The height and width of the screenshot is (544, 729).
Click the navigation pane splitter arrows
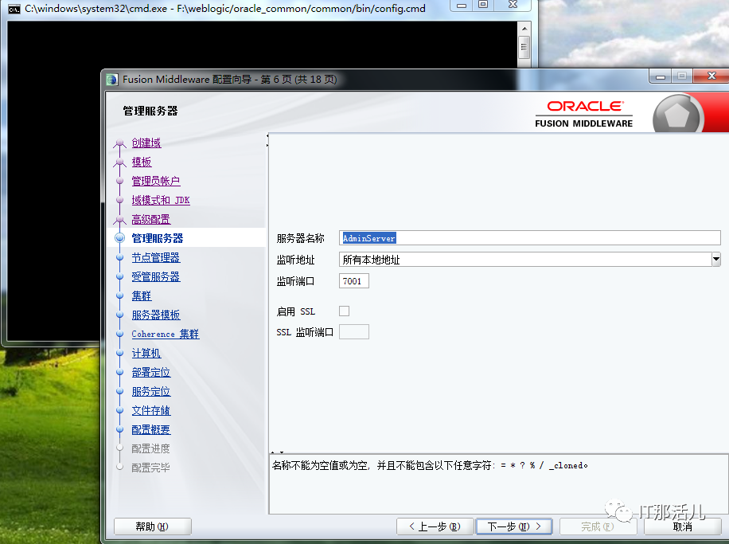[x=267, y=140]
